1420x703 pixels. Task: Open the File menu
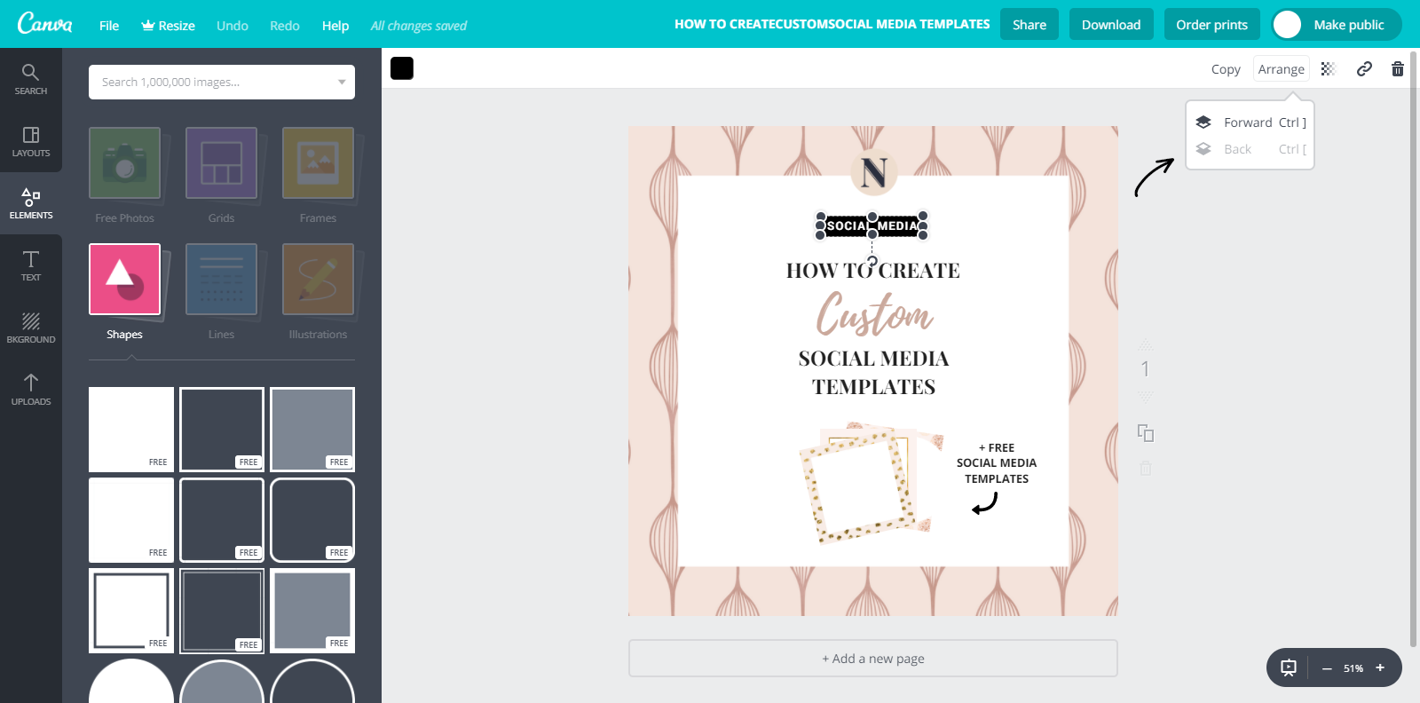[x=109, y=26]
